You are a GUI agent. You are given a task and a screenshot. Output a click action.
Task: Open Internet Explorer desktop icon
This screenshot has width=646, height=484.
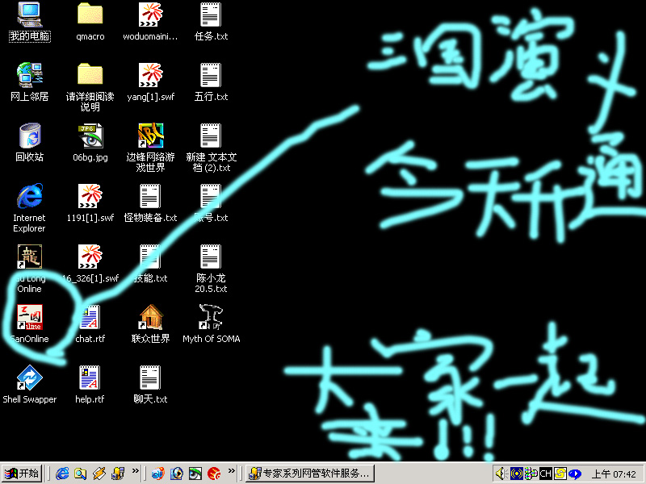(30, 197)
